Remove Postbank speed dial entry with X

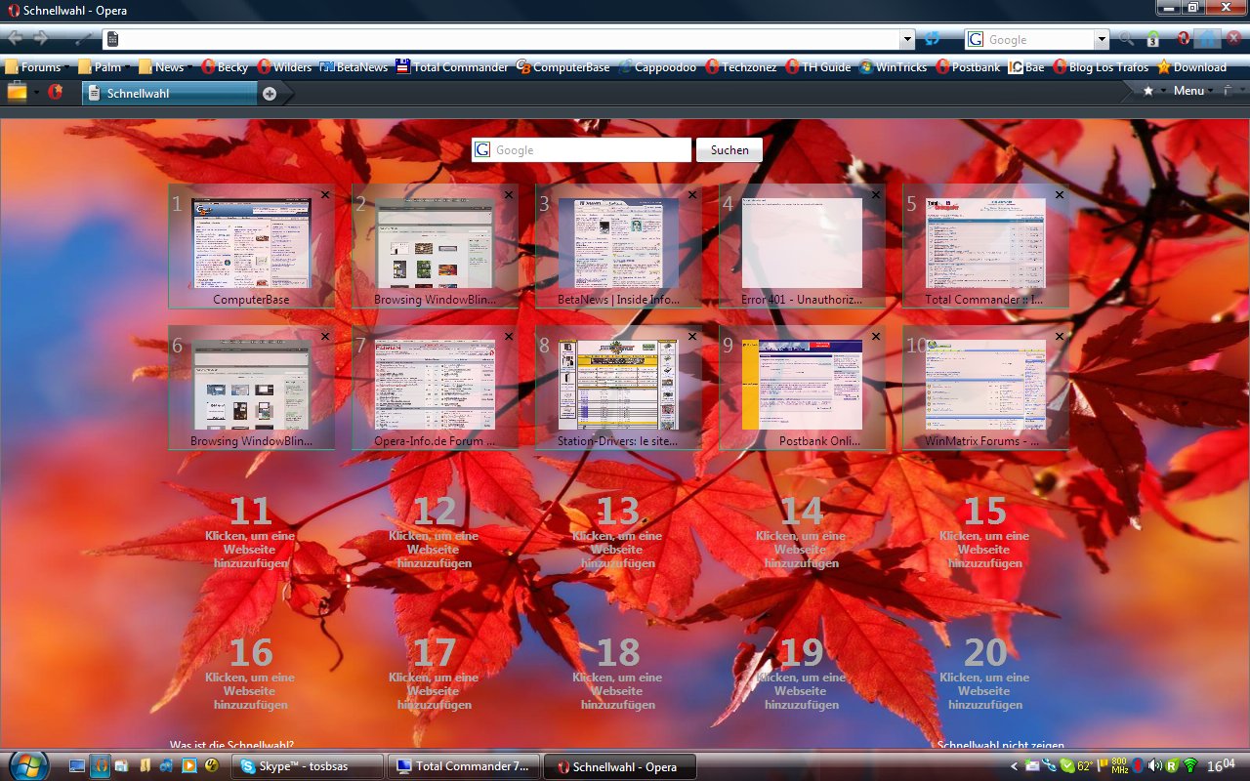click(x=876, y=337)
